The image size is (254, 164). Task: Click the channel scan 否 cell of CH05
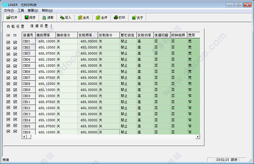tap(162, 66)
